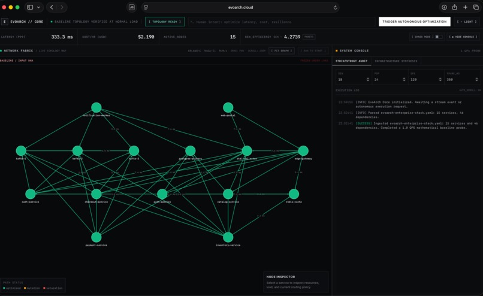Screen dimensions: 483x296
Task: Go back with the Safari back arrow
Action: click(x=52, y=7)
